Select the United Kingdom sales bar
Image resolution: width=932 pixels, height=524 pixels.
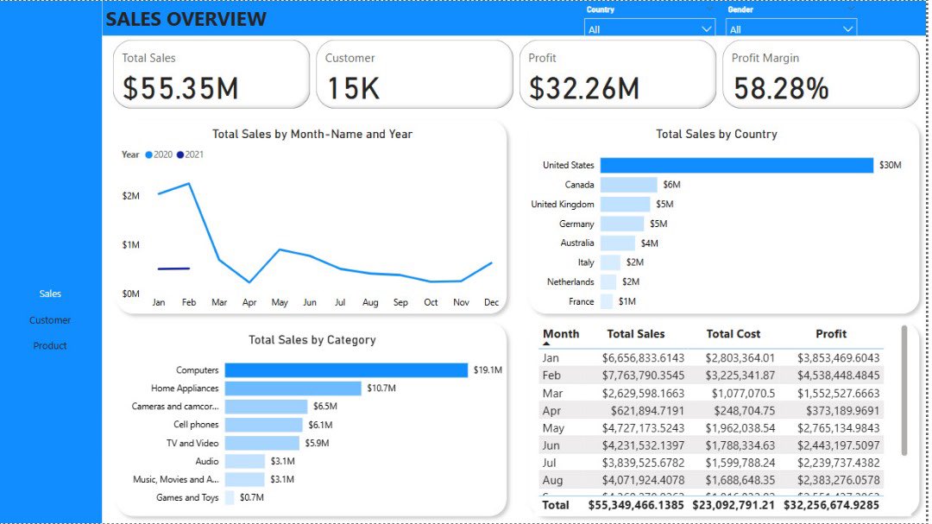[x=625, y=204]
